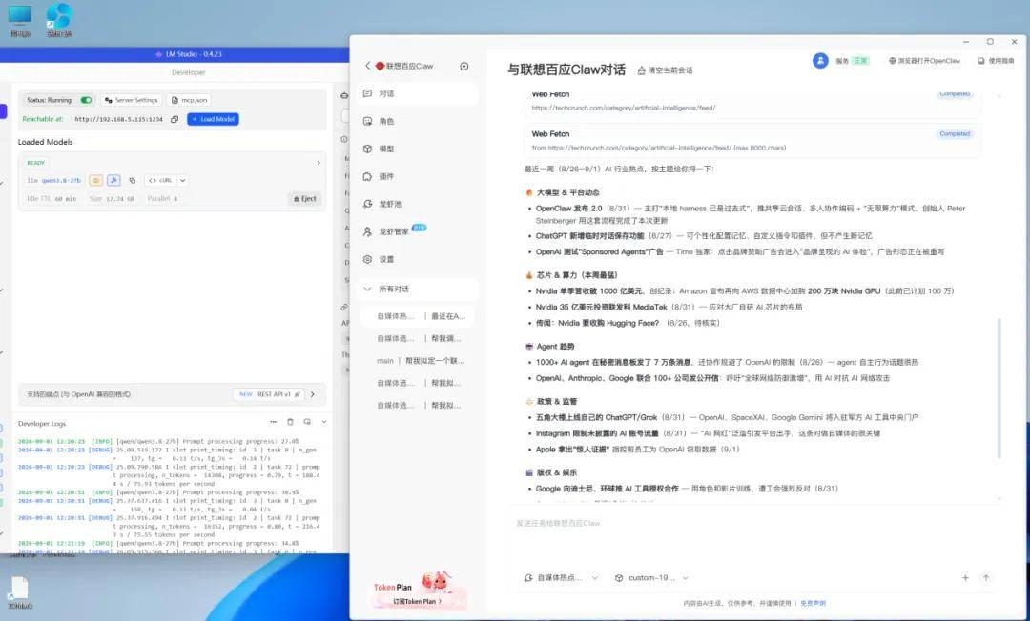Open the 龙虾池 sidebar item
Screen dimensions: 1030x621
pyautogui.click(x=418, y=204)
